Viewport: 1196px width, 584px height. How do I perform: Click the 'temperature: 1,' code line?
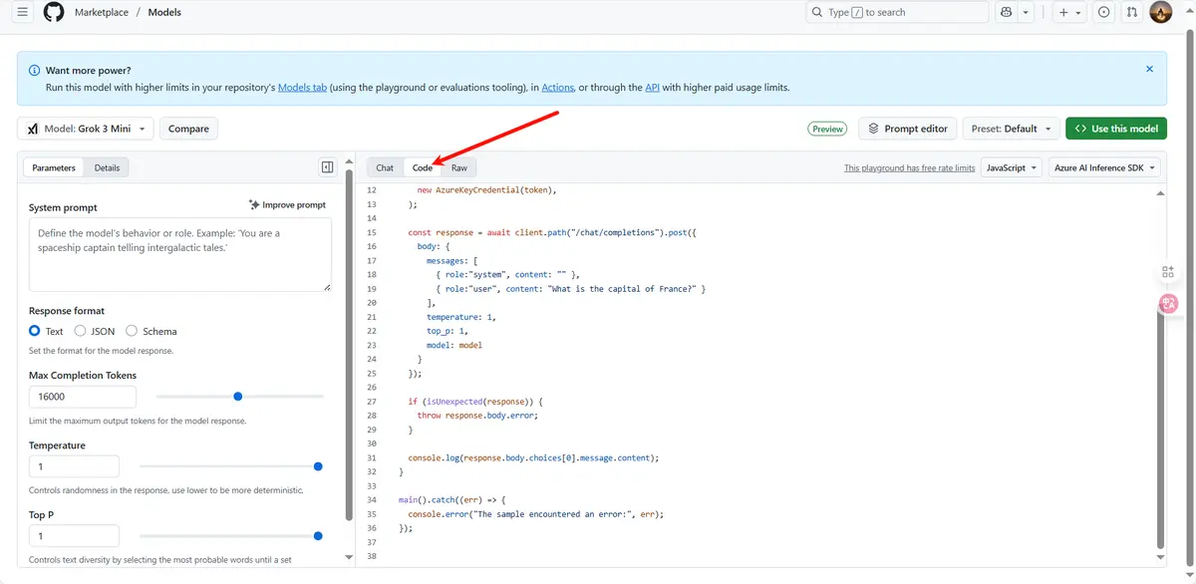(460, 317)
